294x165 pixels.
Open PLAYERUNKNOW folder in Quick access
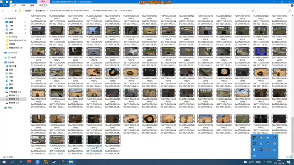tap(17, 40)
